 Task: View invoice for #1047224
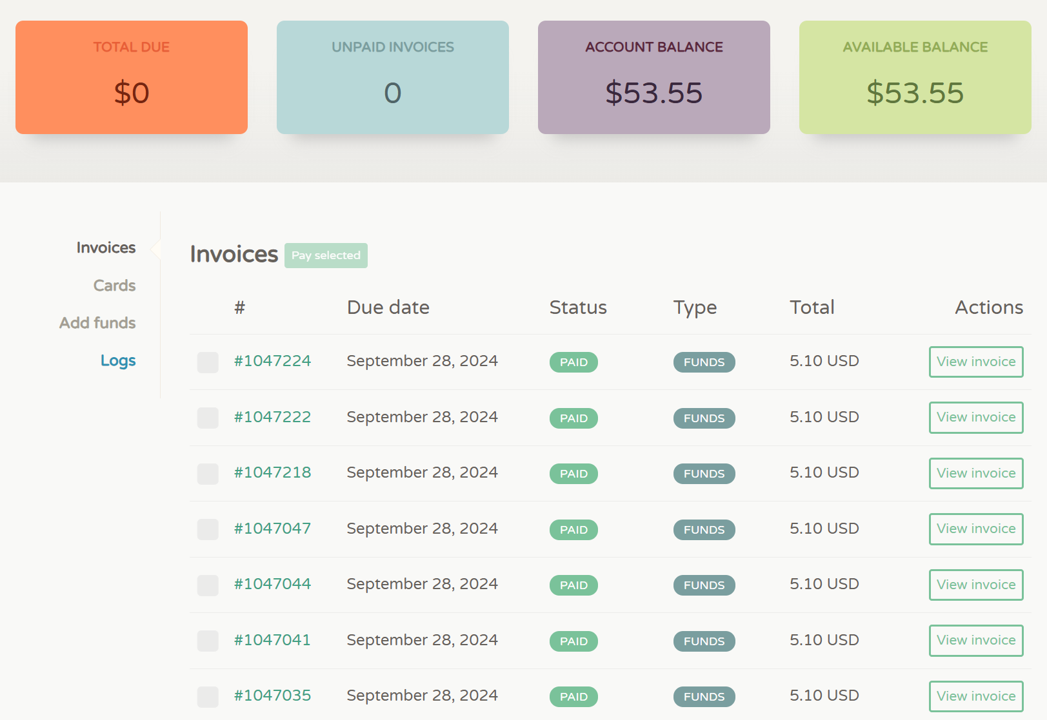[976, 362]
